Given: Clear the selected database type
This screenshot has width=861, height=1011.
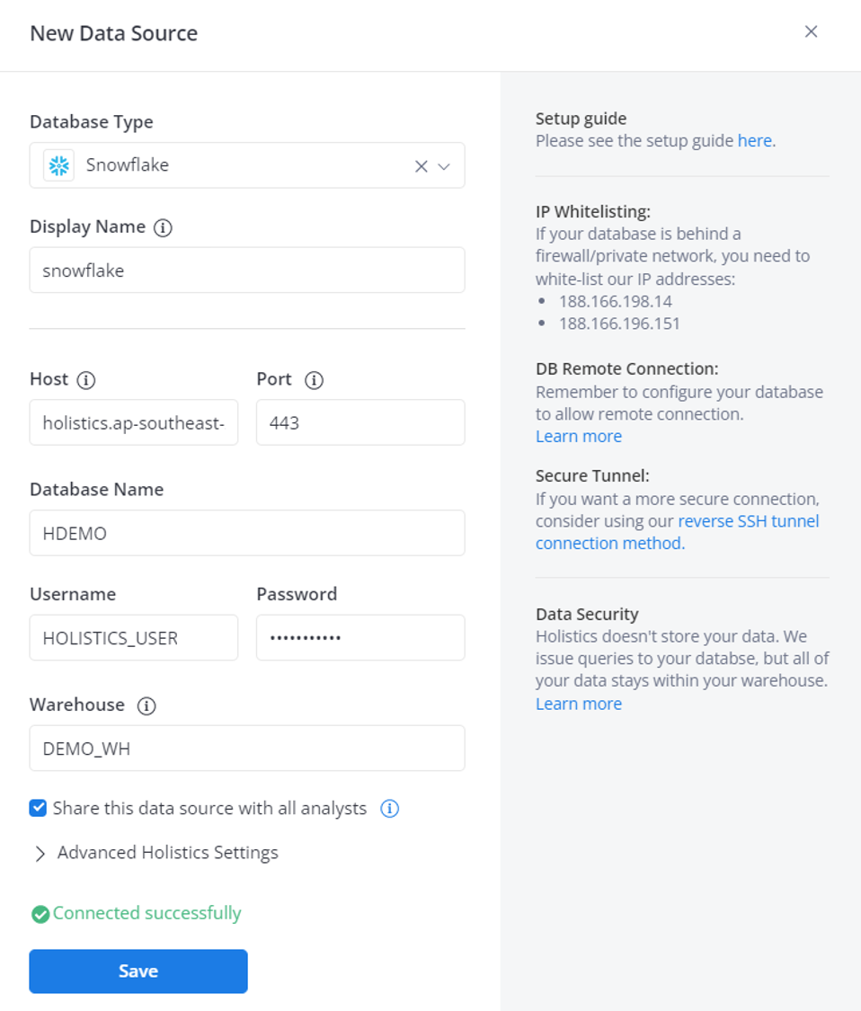Looking at the screenshot, I should tap(419, 165).
